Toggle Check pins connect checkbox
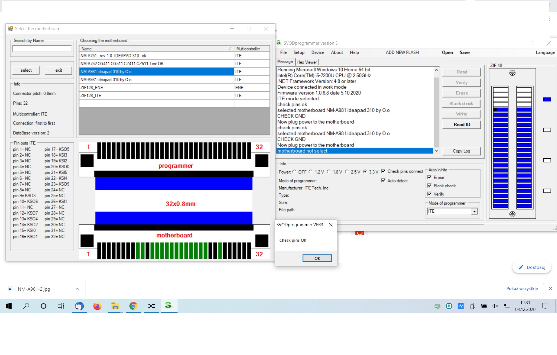557x355 pixels. (x=383, y=171)
